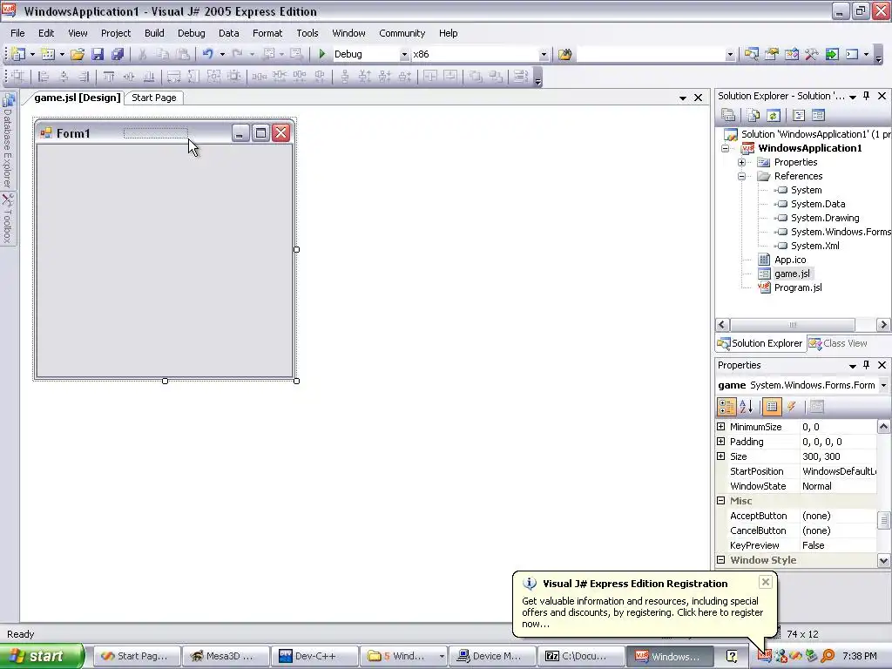This screenshot has height=669, width=892.
Task: Collapse the WindowsApplication1 project node
Action: 726,148
